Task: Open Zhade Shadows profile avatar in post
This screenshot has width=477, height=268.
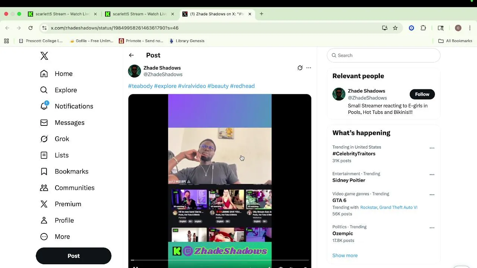Action: (x=135, y=71)
